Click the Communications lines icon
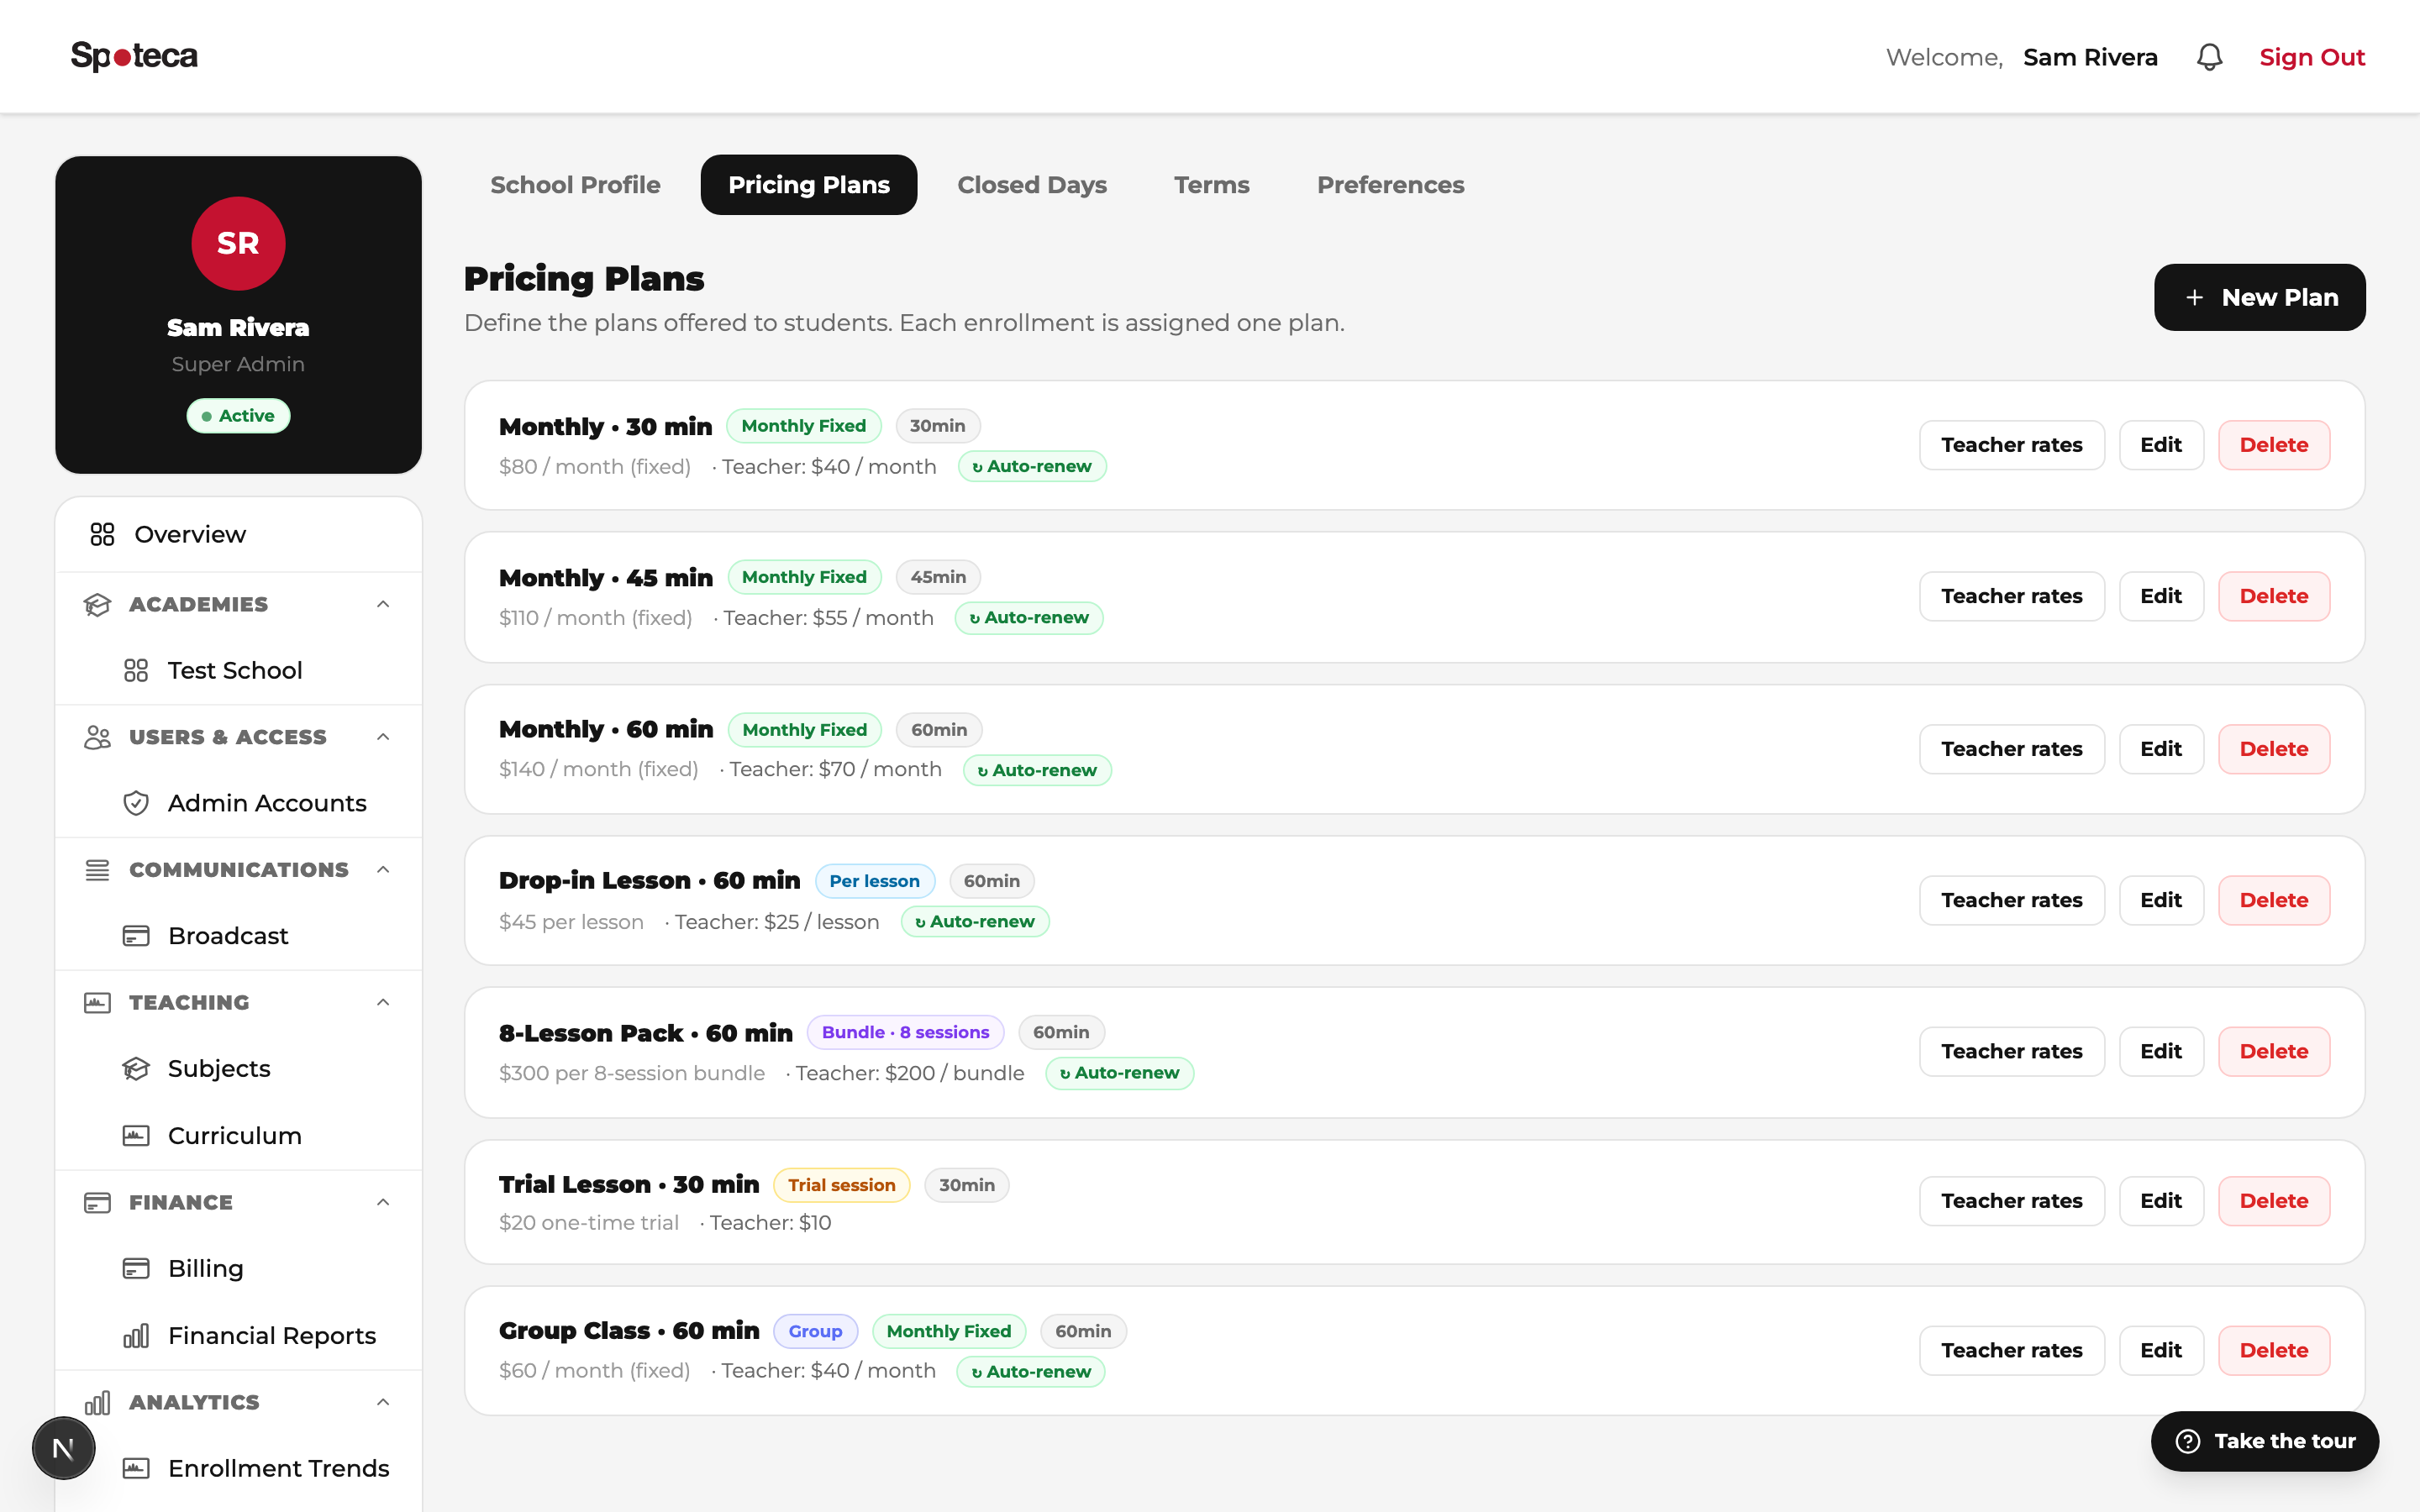2420x1512 pixels. (97, 870)
